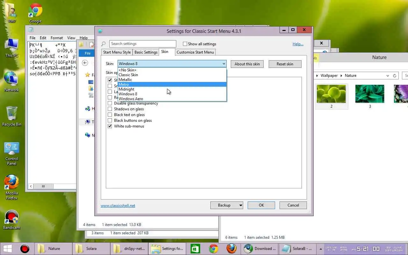Click in the Search settings field

pos(143,44)
